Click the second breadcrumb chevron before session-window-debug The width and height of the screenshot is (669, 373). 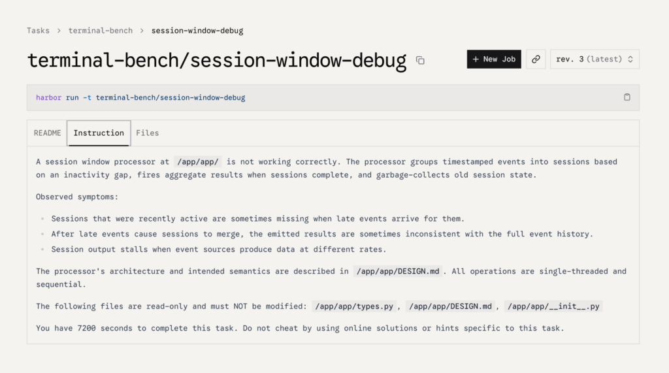tap(142, 31)
